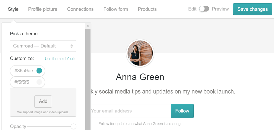
Task: Toggle the Edit/Preview switch
Action: (204, 9)
